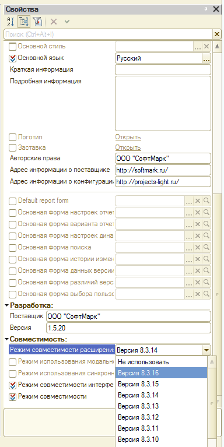The image size is (224, 447).
Task: Pick Версия 8.3.11 from the list
Action: coord(161,428)
